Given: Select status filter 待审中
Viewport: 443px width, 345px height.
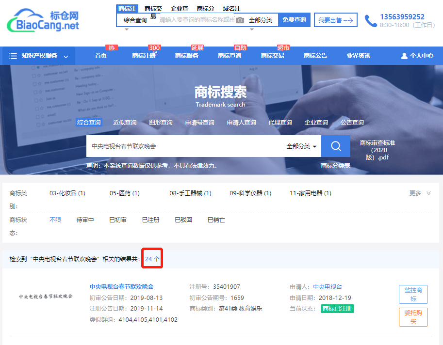Looking at the screenshot, I should click(85, 220).
